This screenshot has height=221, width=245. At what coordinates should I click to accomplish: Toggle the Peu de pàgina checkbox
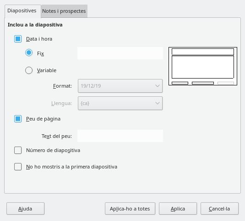18,119
